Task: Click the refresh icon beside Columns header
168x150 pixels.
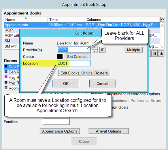Action: [x=162, y=20]
